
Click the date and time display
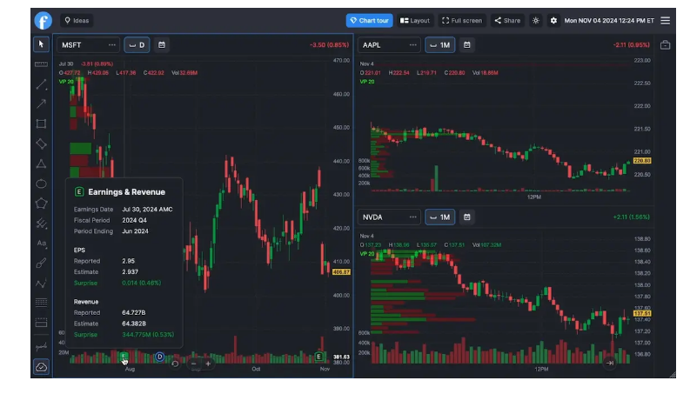[609, 21]
